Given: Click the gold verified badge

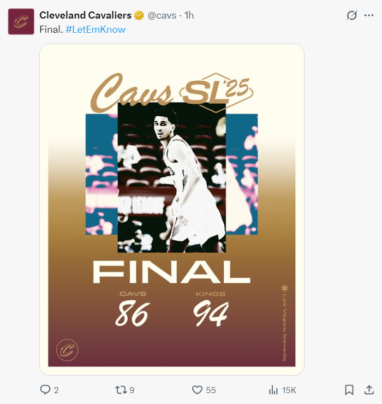Looking at the screenshot, I should point(139,15).
